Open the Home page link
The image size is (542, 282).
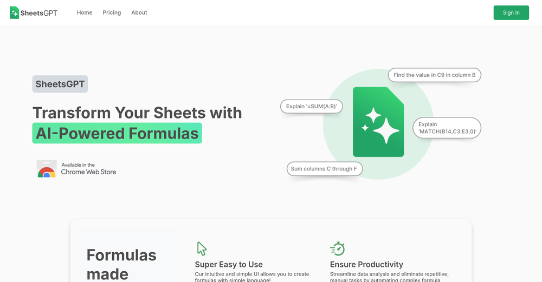pyautogui.click(x=85, y=12)
